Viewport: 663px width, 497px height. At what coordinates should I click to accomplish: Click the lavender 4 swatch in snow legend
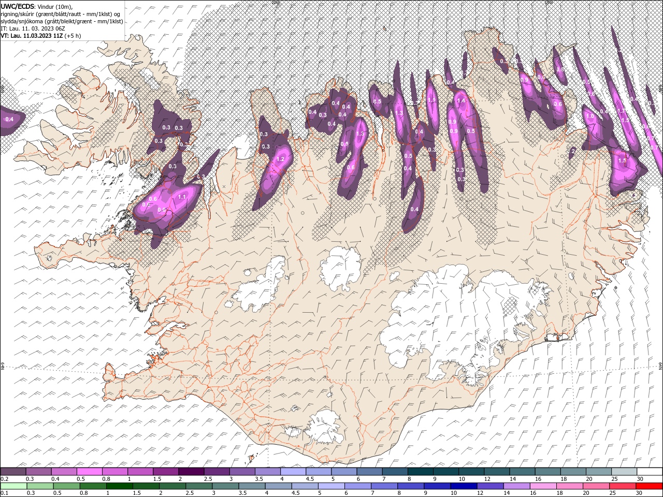click(x=293, y=472)
